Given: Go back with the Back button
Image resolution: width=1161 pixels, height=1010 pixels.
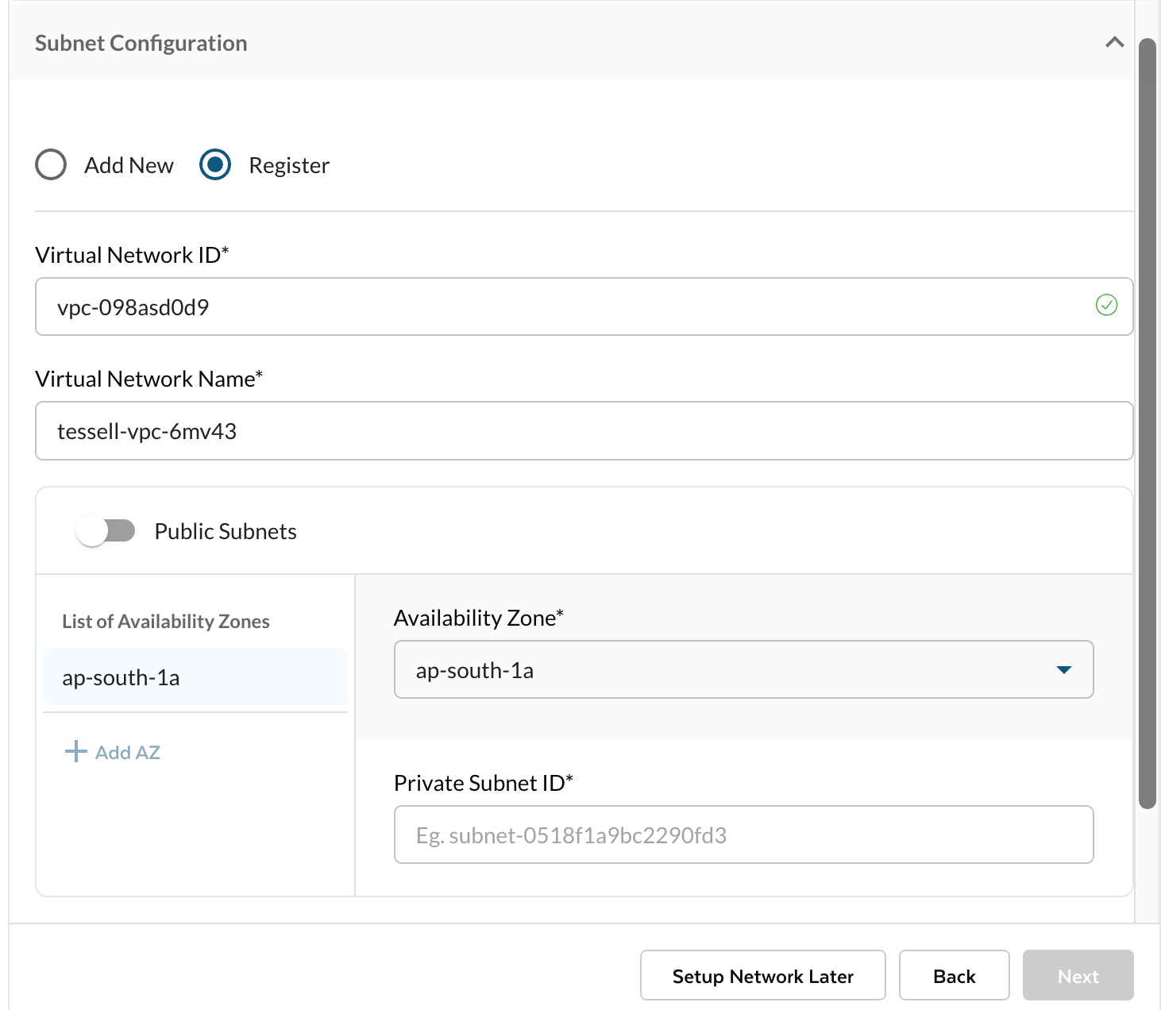Looking at the screenshot, I should pyautogui.click(x=954, y=976).
